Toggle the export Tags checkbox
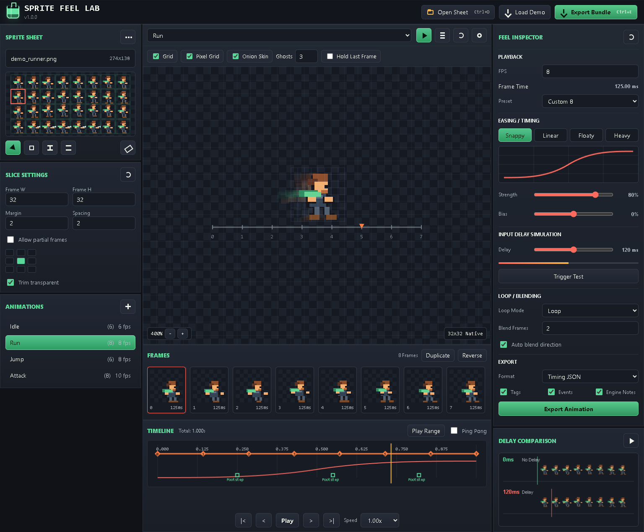This screenshot has height=532, width=644. [504, 392]
